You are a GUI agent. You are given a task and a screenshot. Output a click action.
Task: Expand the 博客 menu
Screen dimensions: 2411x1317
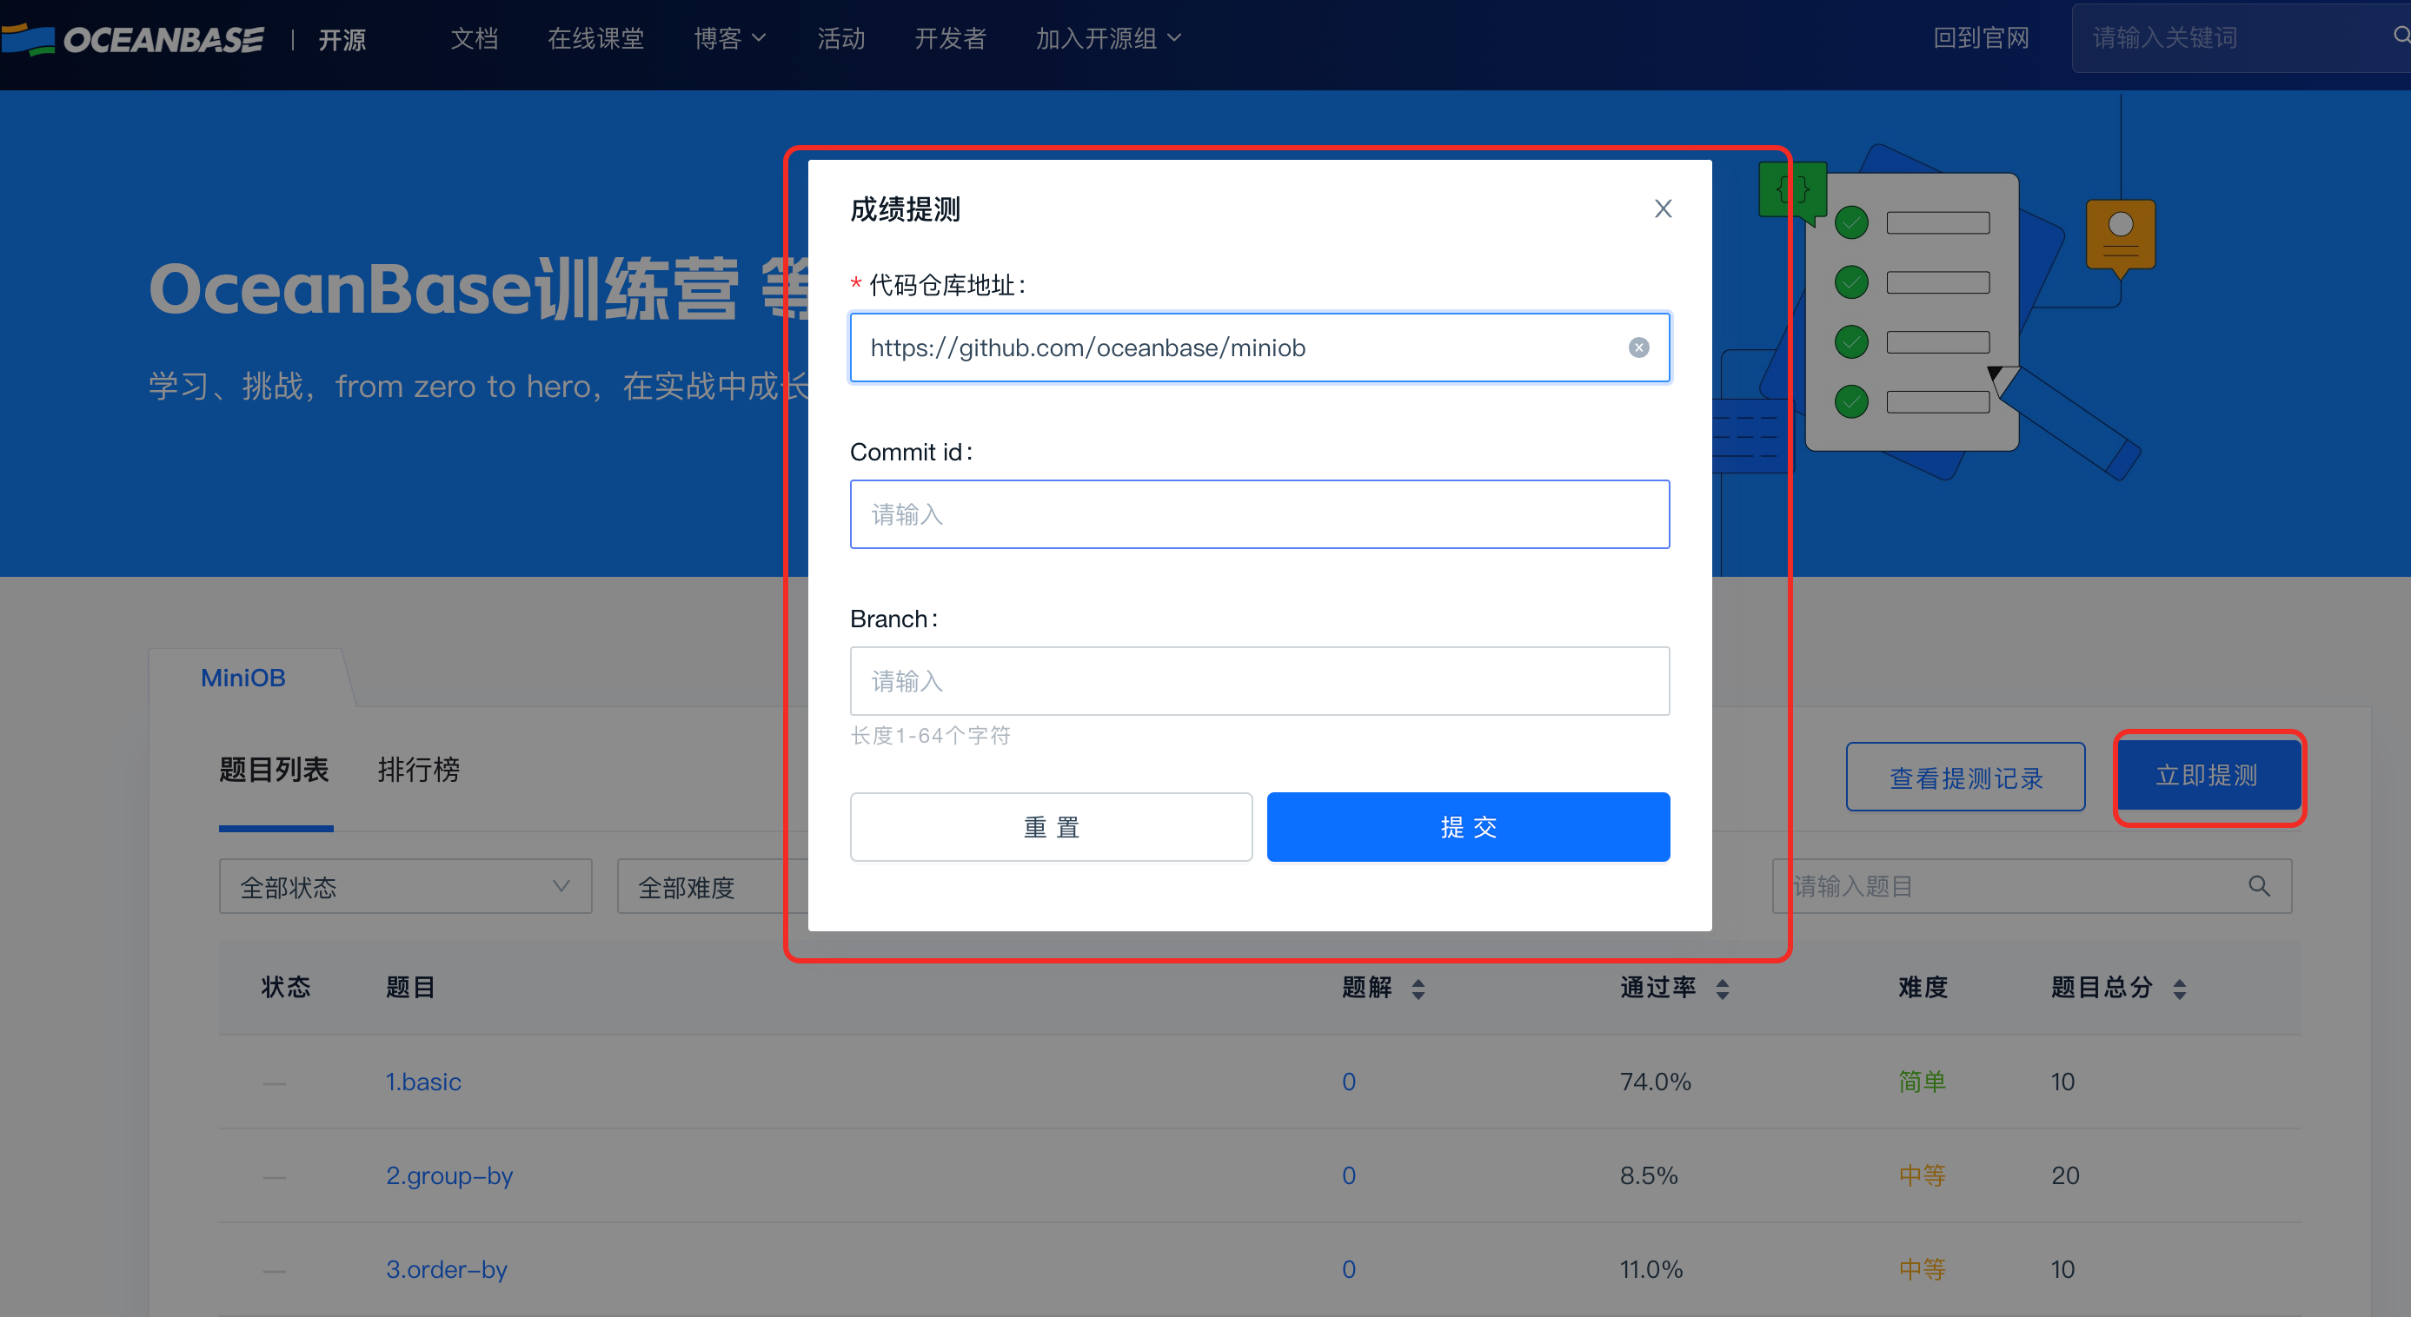[729, 38]
